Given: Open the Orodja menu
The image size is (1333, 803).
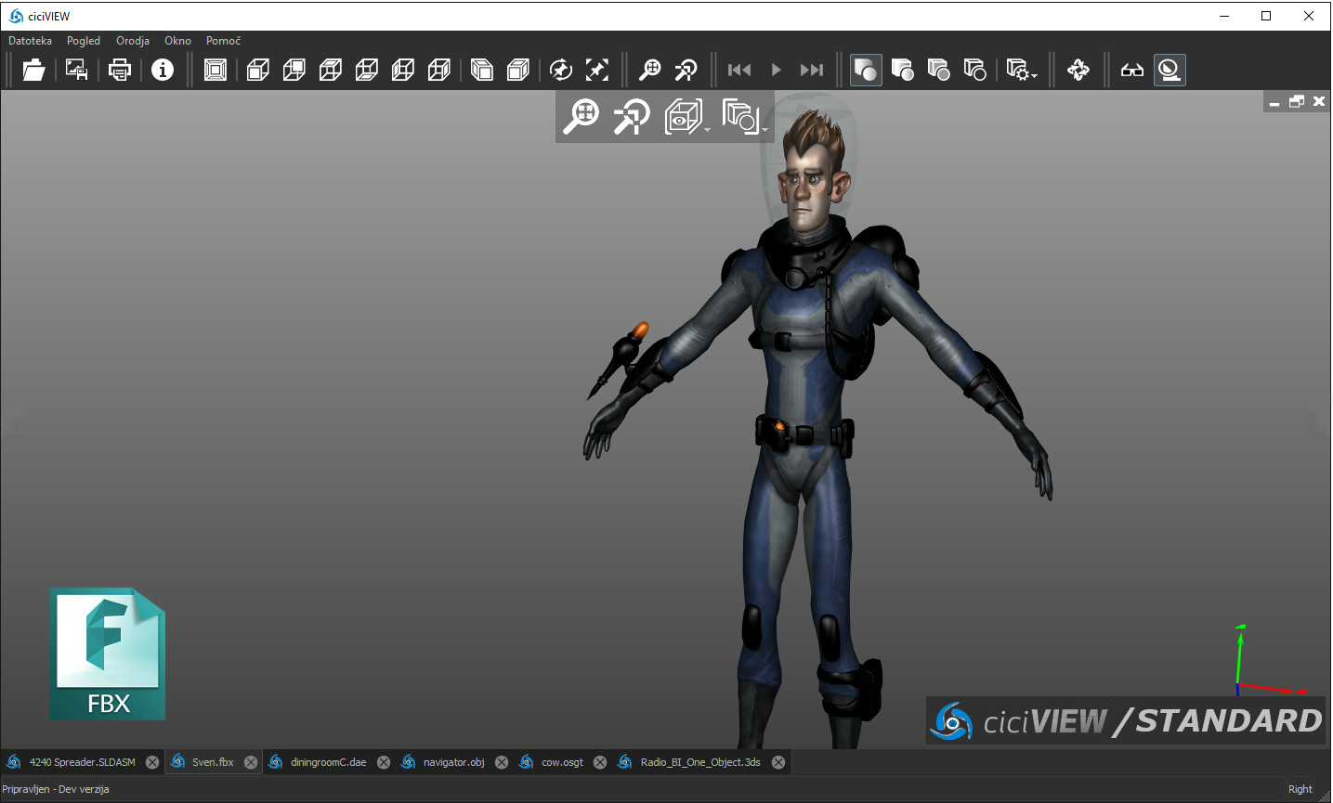Looking at the screenshot, I should (x=133, y=41).
